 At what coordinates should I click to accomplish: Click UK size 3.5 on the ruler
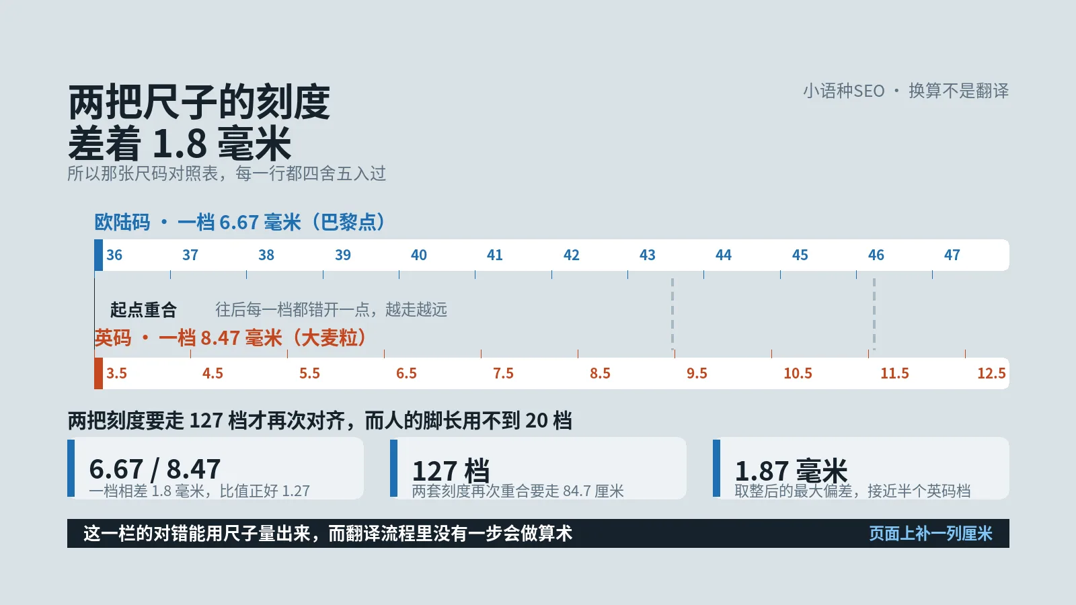point(116,374)
